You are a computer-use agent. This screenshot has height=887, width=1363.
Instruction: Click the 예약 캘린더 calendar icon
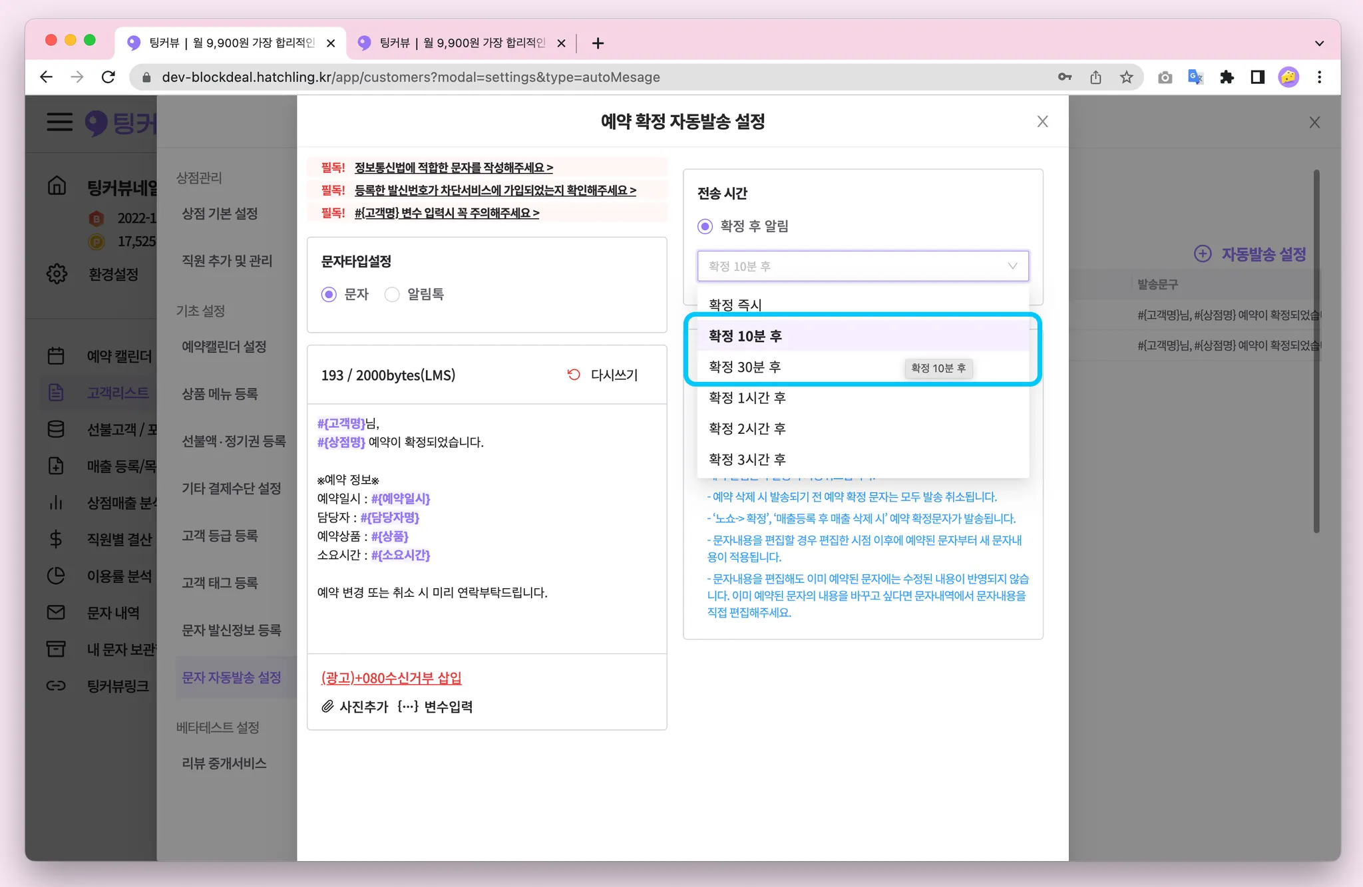[57, 356]
